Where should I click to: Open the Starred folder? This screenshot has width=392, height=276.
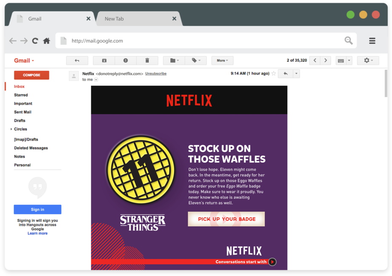[21, 95]
